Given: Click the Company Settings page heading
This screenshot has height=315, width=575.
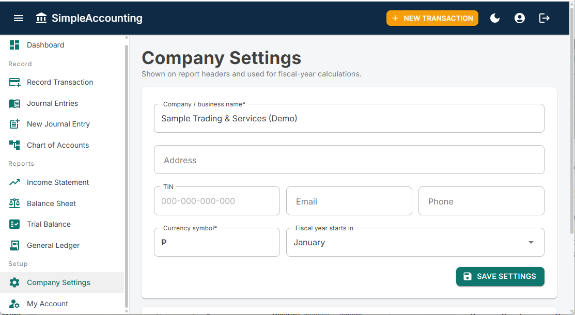Looking at the screenshot, I should [x=222, y=58].
